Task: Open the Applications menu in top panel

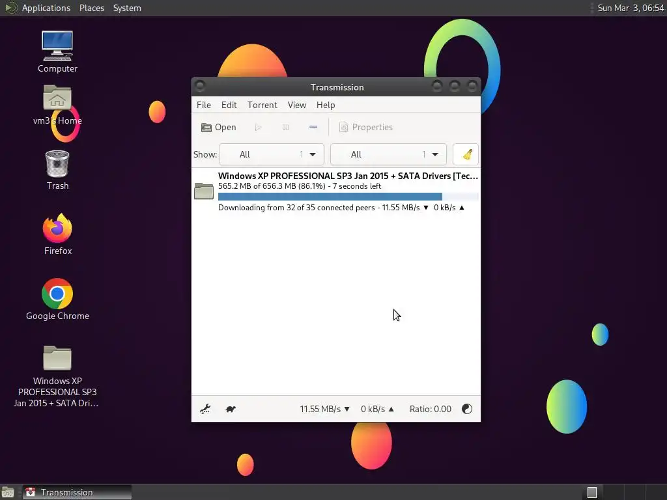Action: coord(46,8)
